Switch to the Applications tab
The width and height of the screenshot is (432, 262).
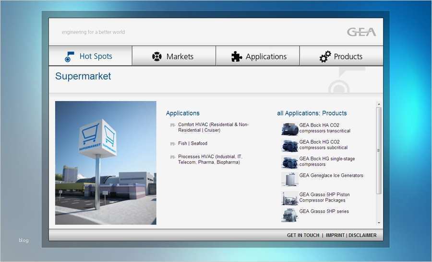click(258, 56)
